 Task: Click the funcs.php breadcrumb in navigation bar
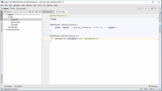(21, 9)
